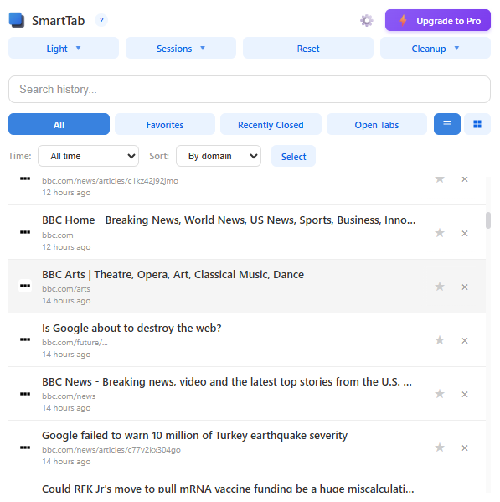
Task: Expand the Sessions dropdown
Action: pyautogui.click(x=181, y=48)
